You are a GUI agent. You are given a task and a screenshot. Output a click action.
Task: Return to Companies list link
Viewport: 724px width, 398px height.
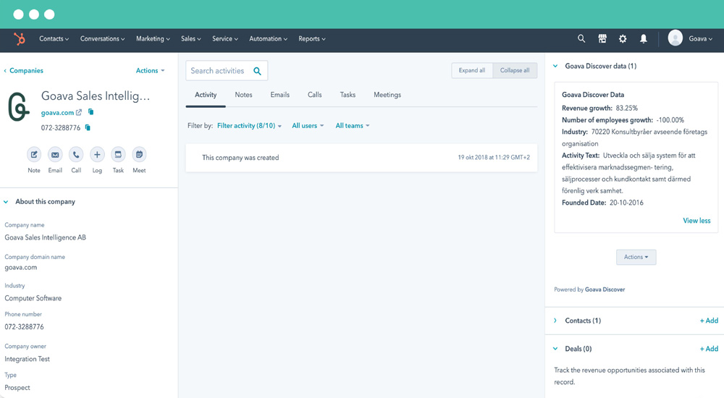point(26,71)
